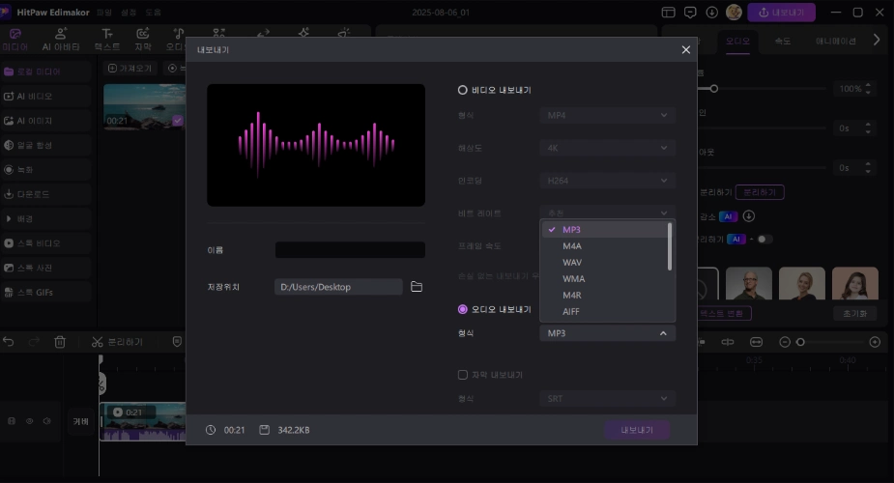This screenshot has height=483, width=894.
Task: Click the undo arrow in timeline toolbar
Action: click(9, 342)
